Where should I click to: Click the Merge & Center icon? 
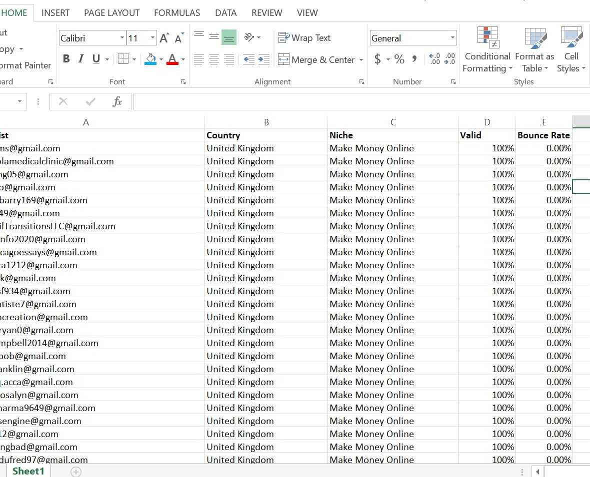pos(283,59)
